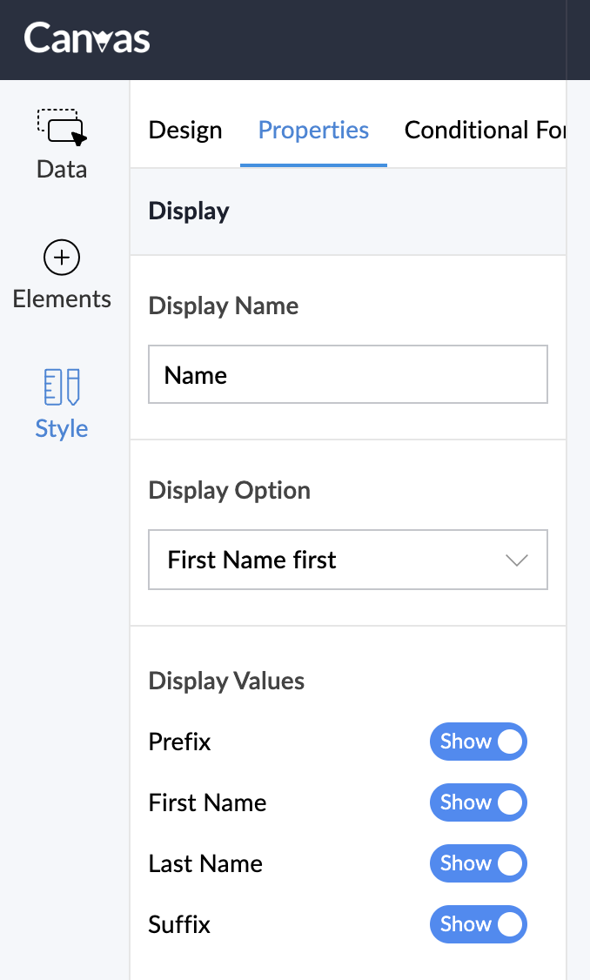The width and height of the screenshot is (590, 980).
Task: Click the "Elements" sidebar text label
Action: 62,299
